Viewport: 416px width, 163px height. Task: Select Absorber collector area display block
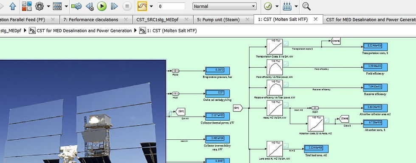[375, 108]
